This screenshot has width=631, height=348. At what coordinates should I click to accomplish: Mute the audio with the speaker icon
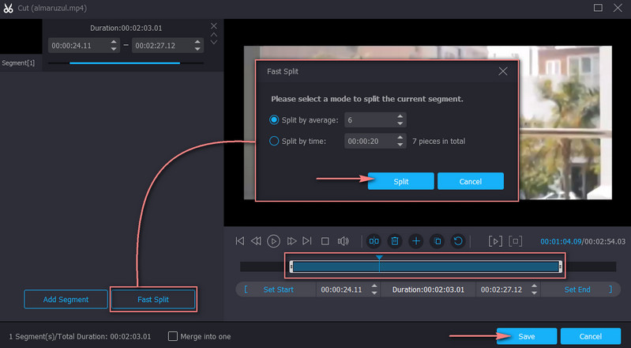click(x=343, y=241)
